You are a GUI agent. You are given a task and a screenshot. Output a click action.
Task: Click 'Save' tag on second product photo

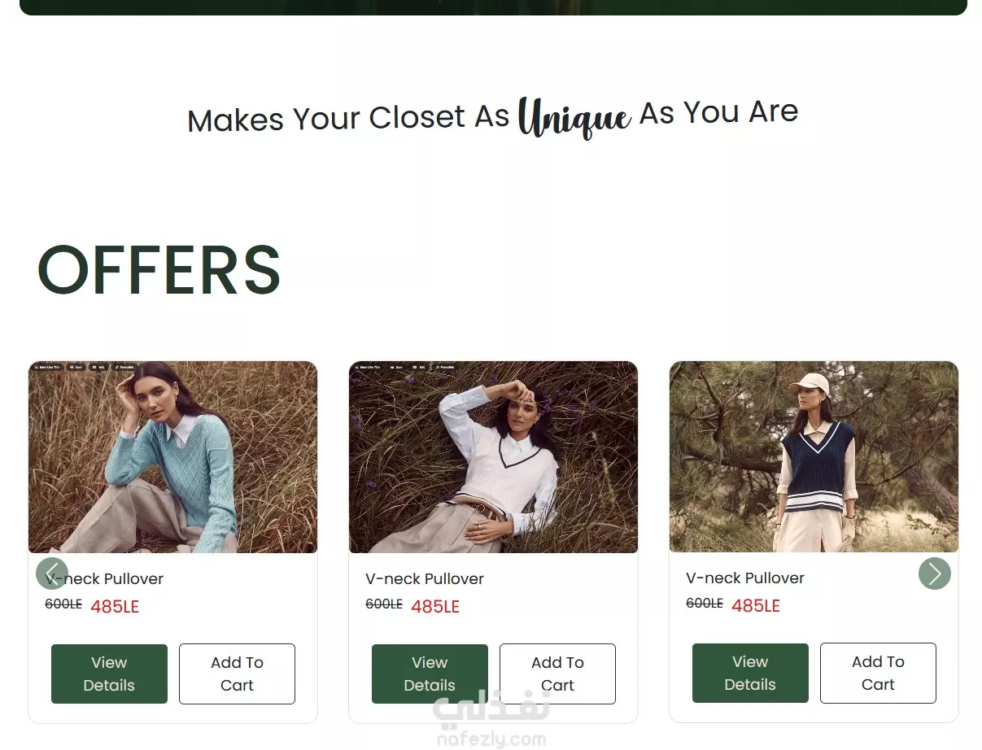397,367
